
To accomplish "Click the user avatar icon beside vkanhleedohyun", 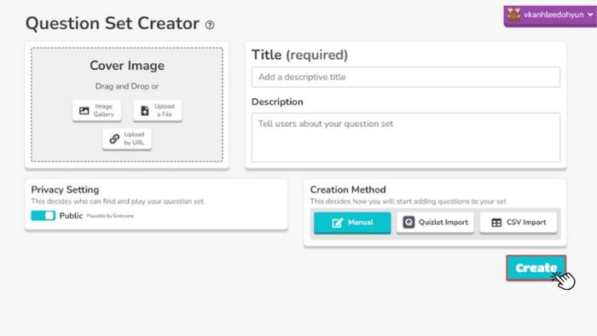I will click(x=513, y=14).
